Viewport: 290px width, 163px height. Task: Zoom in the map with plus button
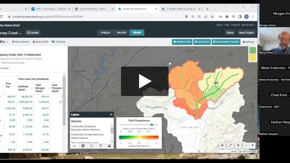click(x=252, y=145)
